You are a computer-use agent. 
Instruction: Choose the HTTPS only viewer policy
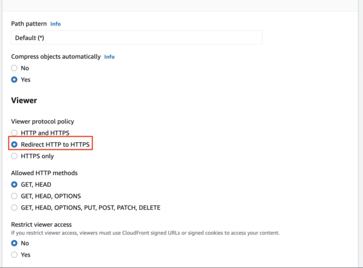[14, 156]
